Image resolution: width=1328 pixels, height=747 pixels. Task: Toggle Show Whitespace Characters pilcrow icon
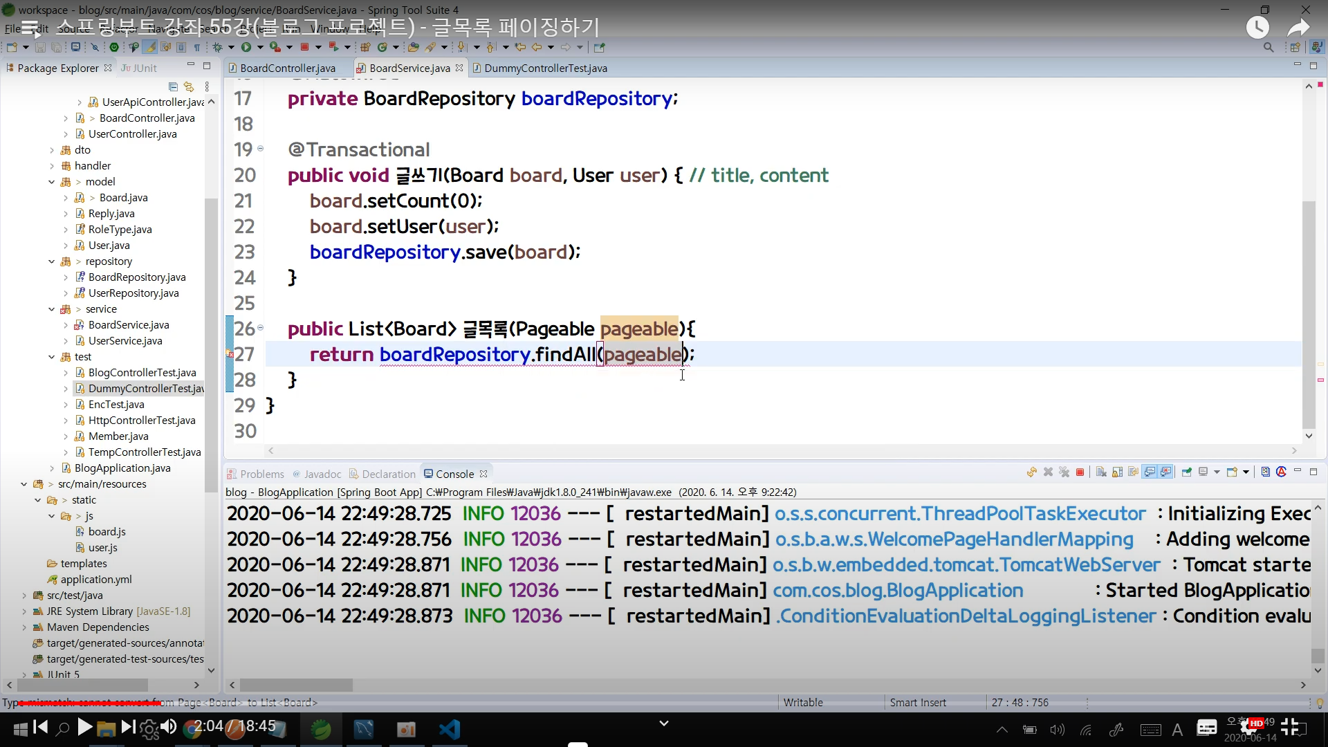click(x=197, y=47)
